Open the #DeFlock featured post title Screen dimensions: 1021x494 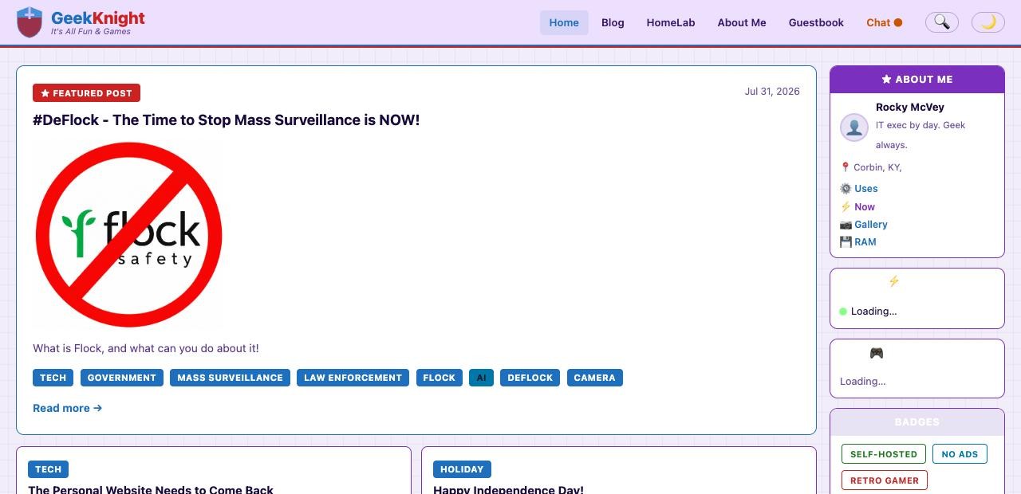(x=226, y=120)
